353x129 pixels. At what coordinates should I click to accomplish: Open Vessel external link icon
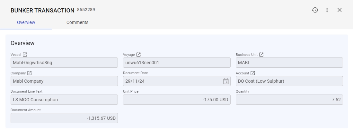(25, 55)
